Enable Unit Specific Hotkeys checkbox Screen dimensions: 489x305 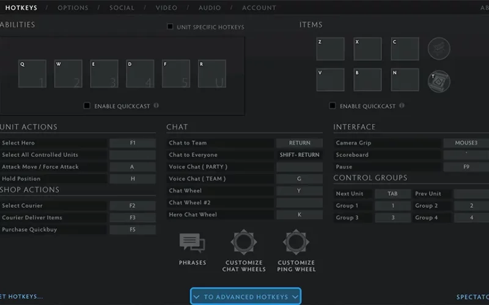(170, 26)
